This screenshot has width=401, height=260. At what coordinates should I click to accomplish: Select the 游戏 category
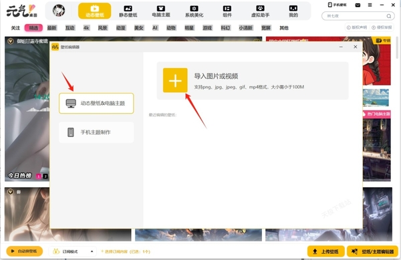[x=207, y=28]
